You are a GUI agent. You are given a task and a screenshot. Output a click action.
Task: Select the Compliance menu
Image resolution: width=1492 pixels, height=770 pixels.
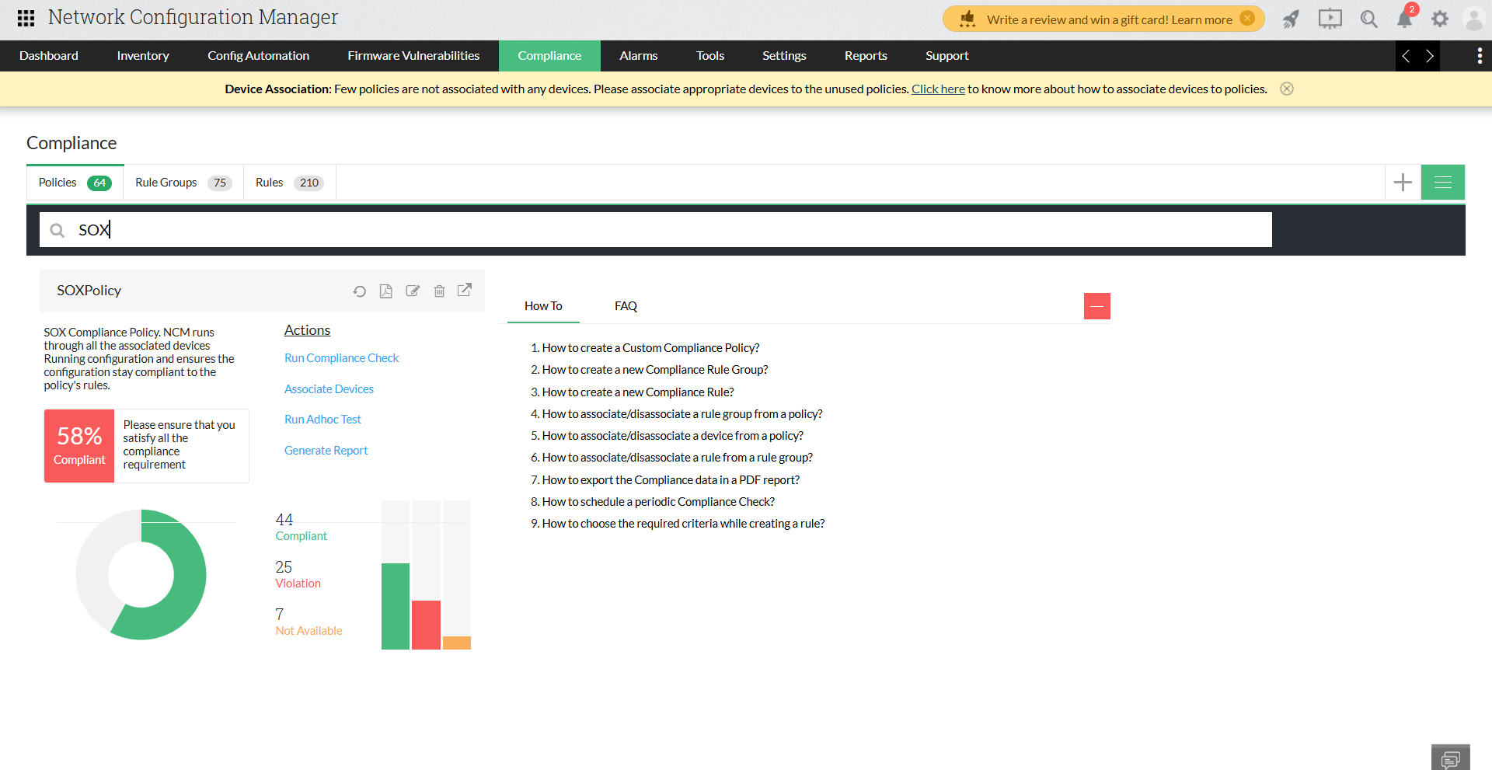tap(549, 56)
